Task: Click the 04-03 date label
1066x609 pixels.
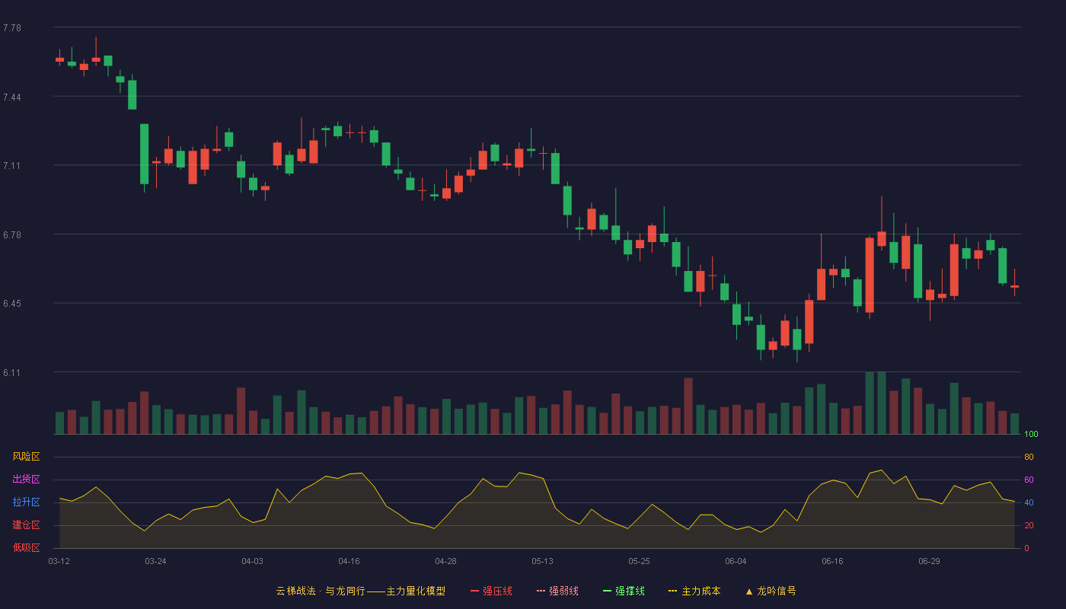Action: click(252, 561)
